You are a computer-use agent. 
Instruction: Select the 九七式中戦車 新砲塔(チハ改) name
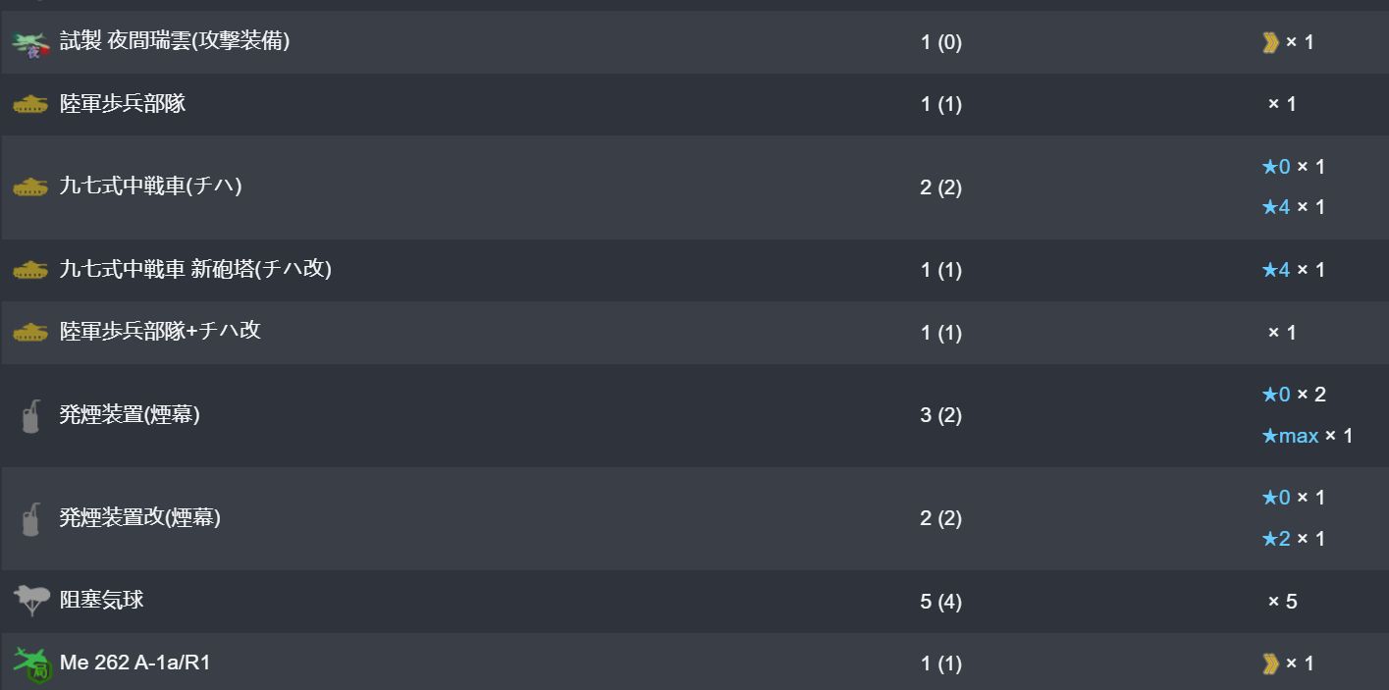pos(195,269)
